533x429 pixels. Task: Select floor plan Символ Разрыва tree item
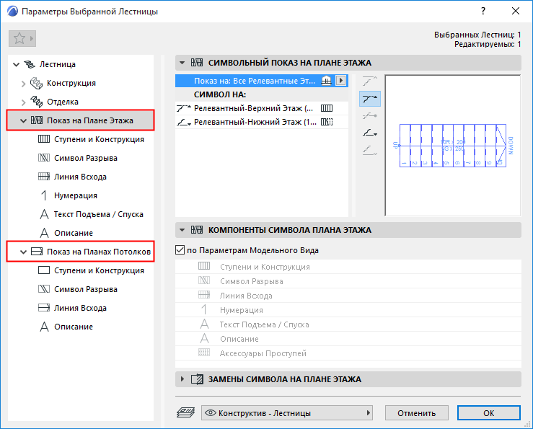click(86, 158)
